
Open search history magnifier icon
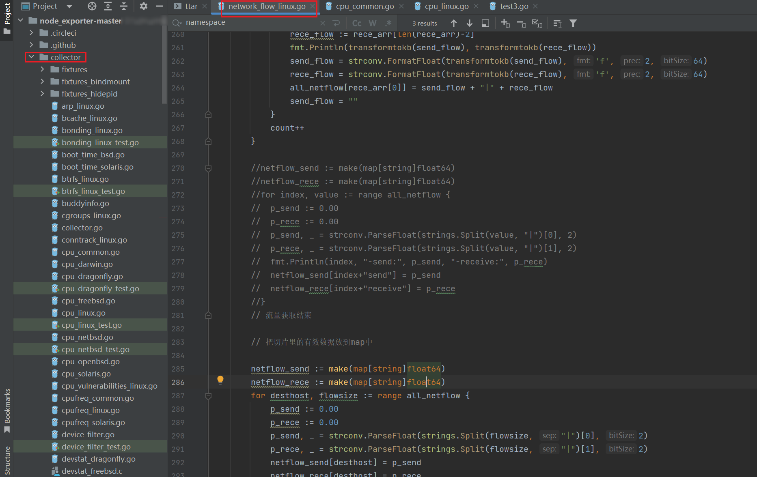click(x=177, y=23)
